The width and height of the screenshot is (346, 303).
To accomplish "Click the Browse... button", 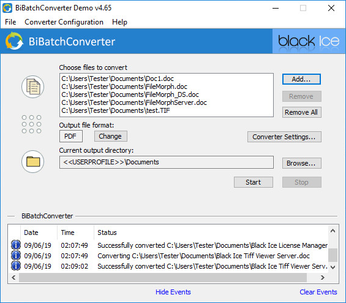I will click(302, 163).
